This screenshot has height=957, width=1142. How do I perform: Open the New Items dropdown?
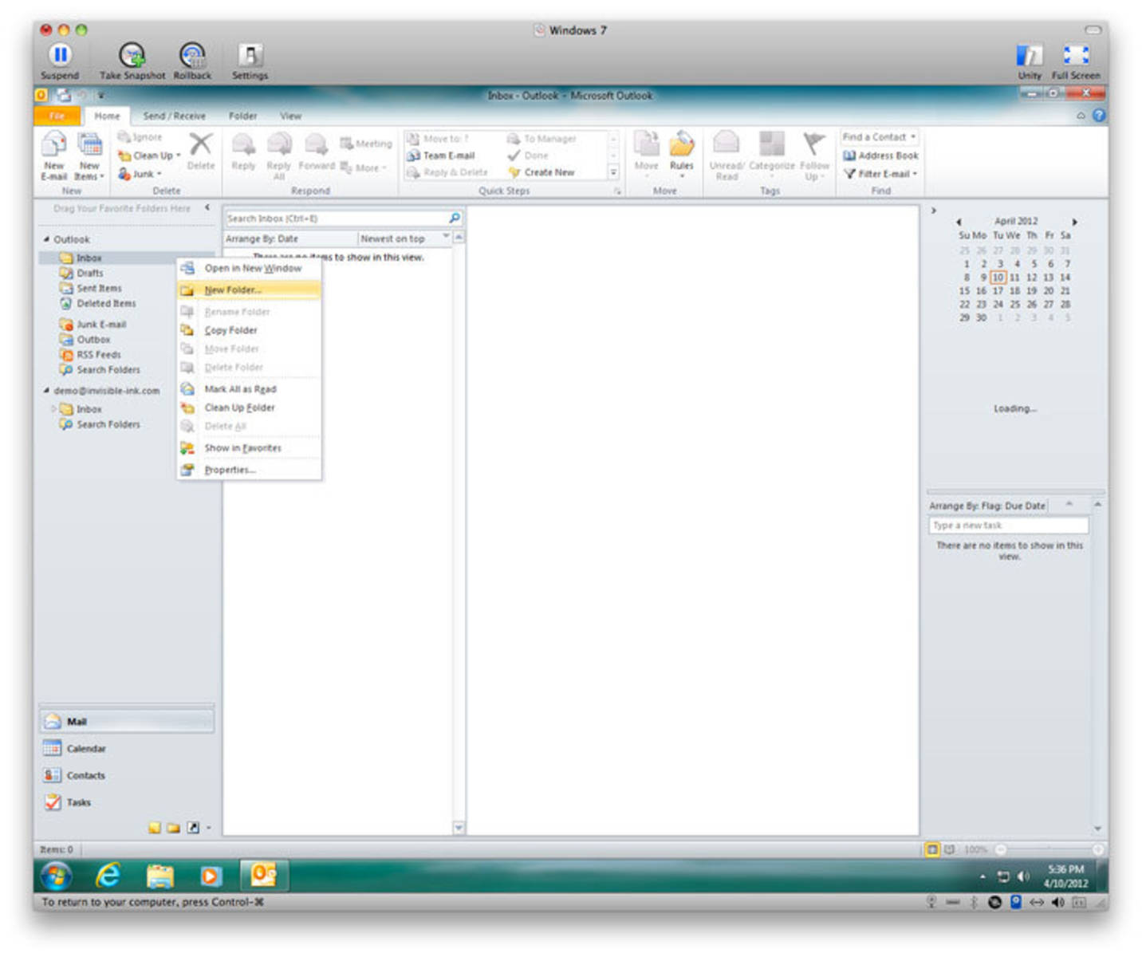[x=89, y=156]
